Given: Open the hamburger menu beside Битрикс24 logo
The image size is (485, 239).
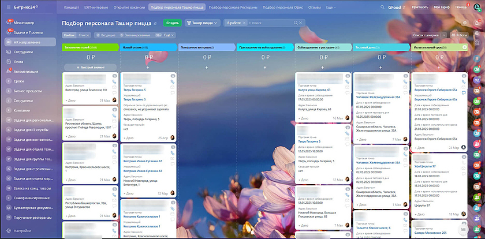Looking at the screenshot, I should pyautogui.click(x=9, y=7).
